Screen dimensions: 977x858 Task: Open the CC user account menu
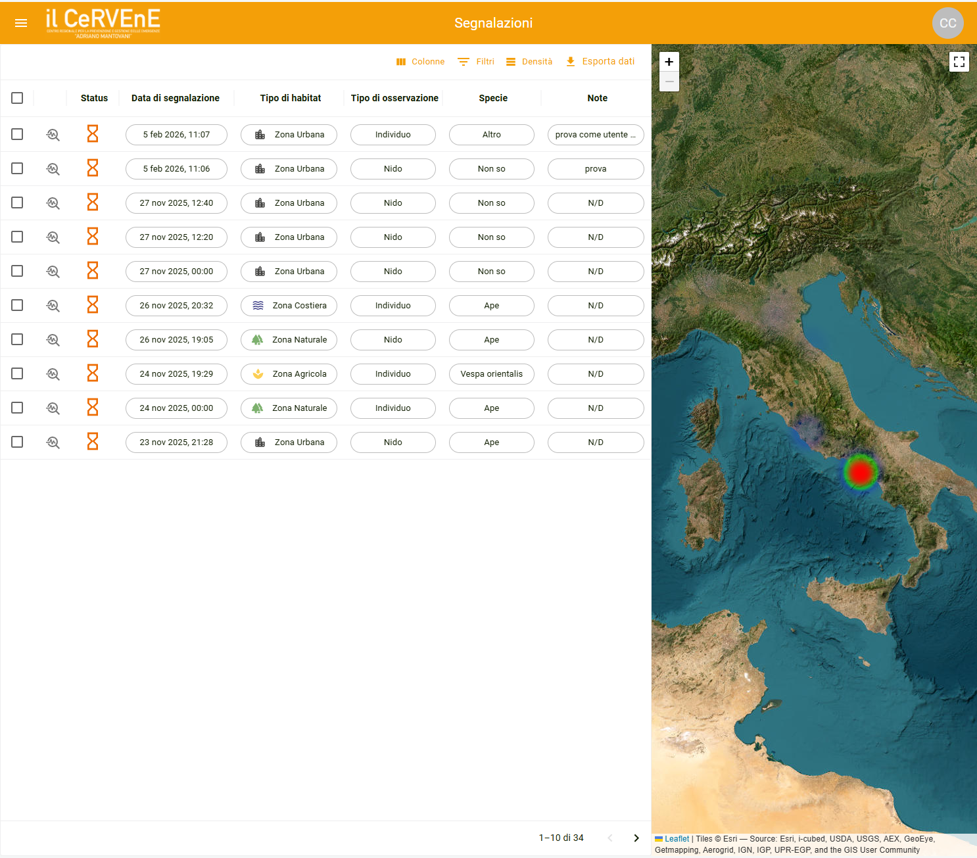947,23
